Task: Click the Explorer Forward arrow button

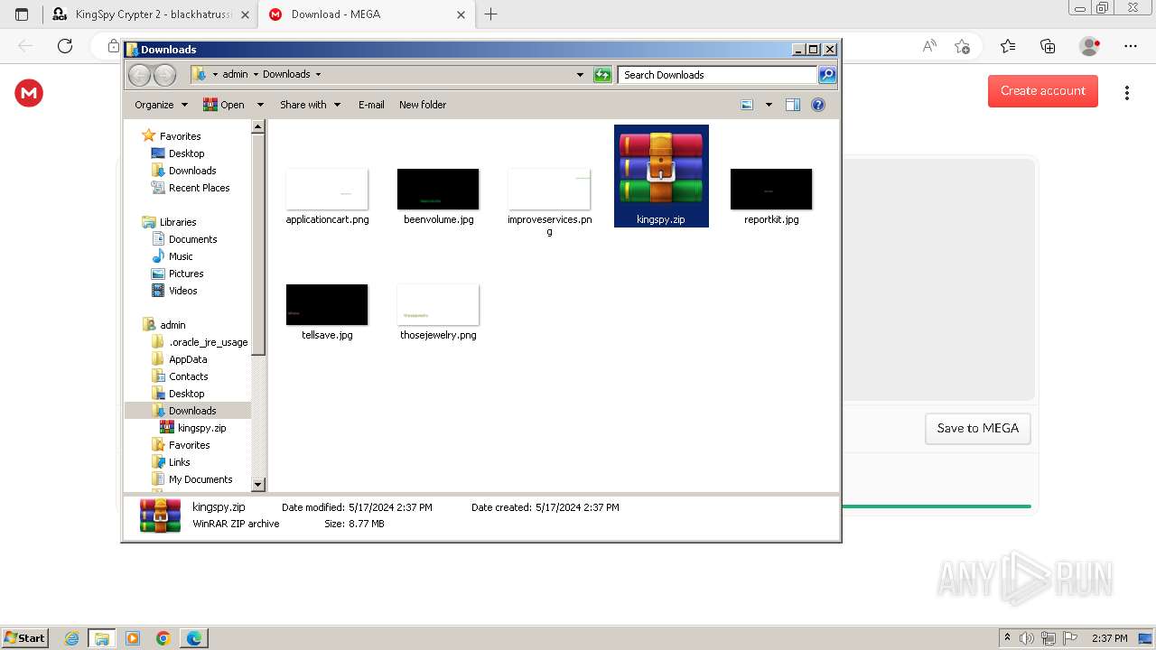Action: (x=164, y=74)
